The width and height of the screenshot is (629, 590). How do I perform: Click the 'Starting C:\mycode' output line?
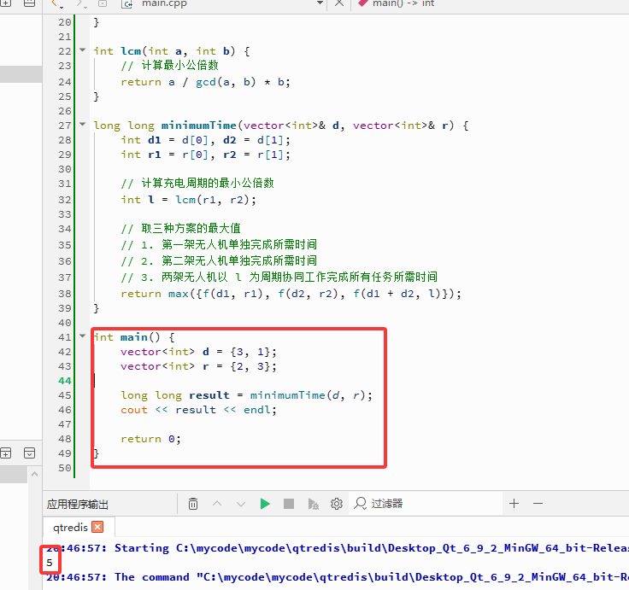click(337, 548)
